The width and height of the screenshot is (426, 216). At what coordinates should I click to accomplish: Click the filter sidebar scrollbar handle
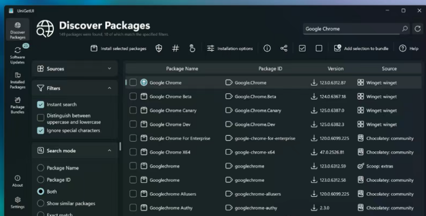pyautogui.click(x=120, y=146)
